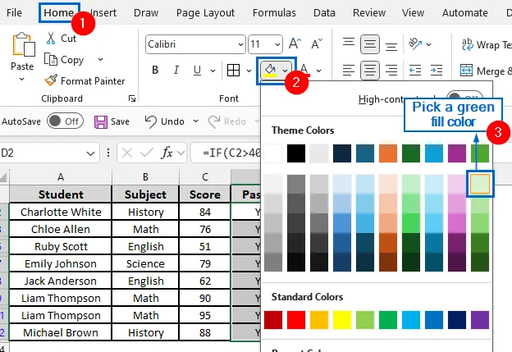Image resolution: width=512 pixels, height=352 pixels.
Task: Toggle Italic formatting
Action: pos(176,70)
